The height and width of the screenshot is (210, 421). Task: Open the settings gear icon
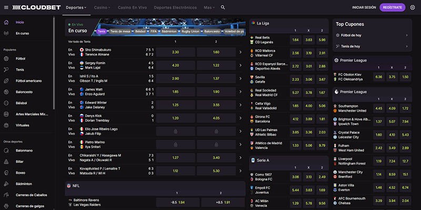click(x=413, y=7)
